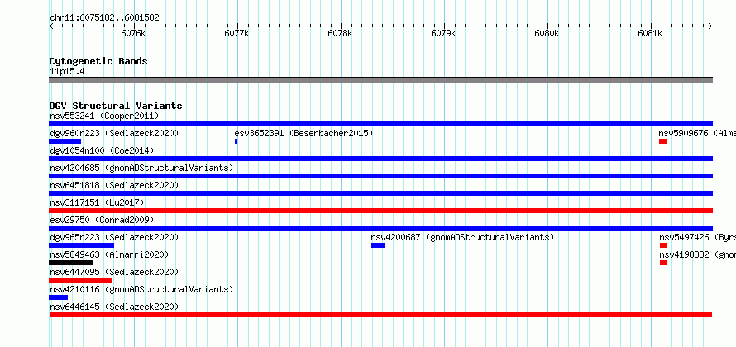Select the Cytogenetic Bands track title
This screenshot has height=347, width=736.
tap(98, 61)
